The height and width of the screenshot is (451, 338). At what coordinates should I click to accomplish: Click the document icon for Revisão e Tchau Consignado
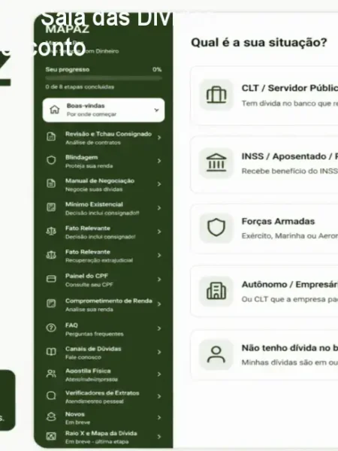coord(51,137)
